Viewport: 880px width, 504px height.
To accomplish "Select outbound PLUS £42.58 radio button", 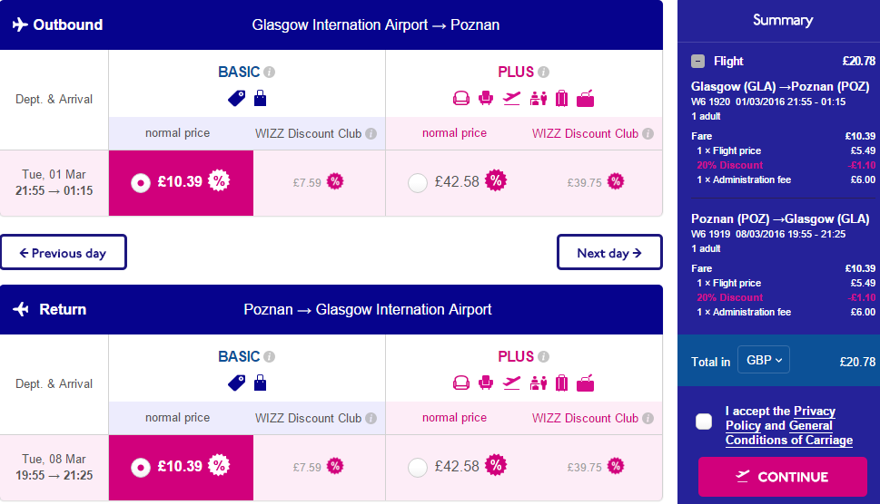I will pos(418,182).
